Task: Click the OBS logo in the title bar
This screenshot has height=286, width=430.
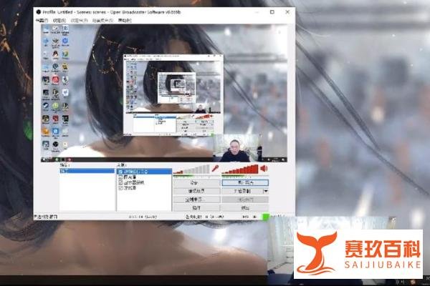Action: point(39,12)
